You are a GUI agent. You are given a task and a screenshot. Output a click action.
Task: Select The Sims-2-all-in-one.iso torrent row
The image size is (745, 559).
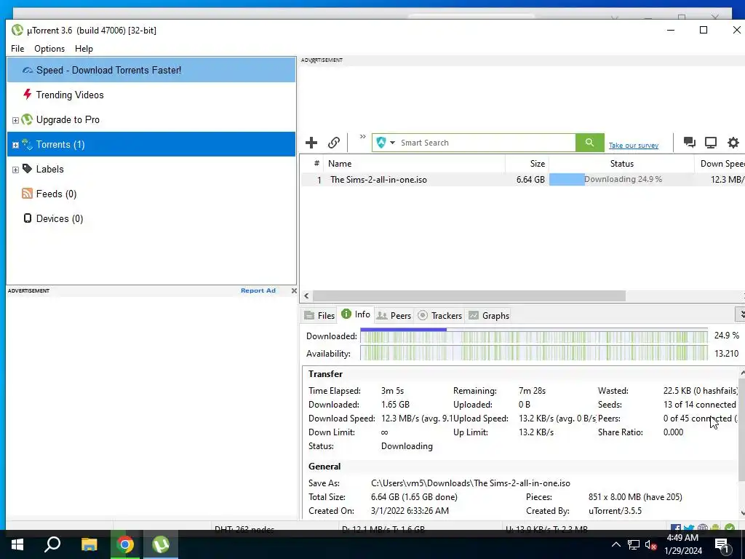(522, 180)
